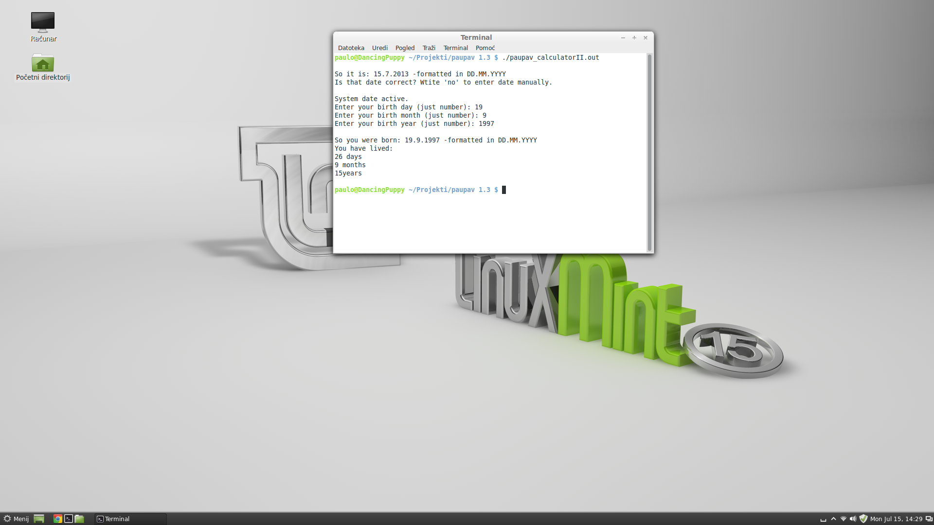The image size is (934, 525).
Task: Open the clock calendar Mon Jul 15
Action: pyautogui.click(x=896, y=519)
